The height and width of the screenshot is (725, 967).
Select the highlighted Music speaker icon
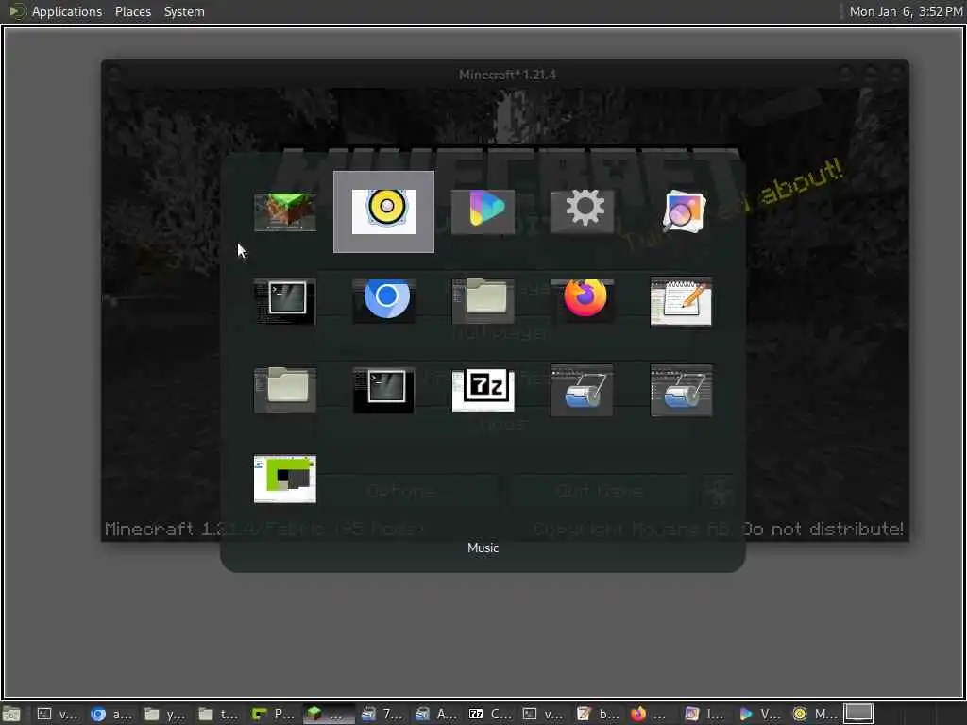tap(383, 211)
